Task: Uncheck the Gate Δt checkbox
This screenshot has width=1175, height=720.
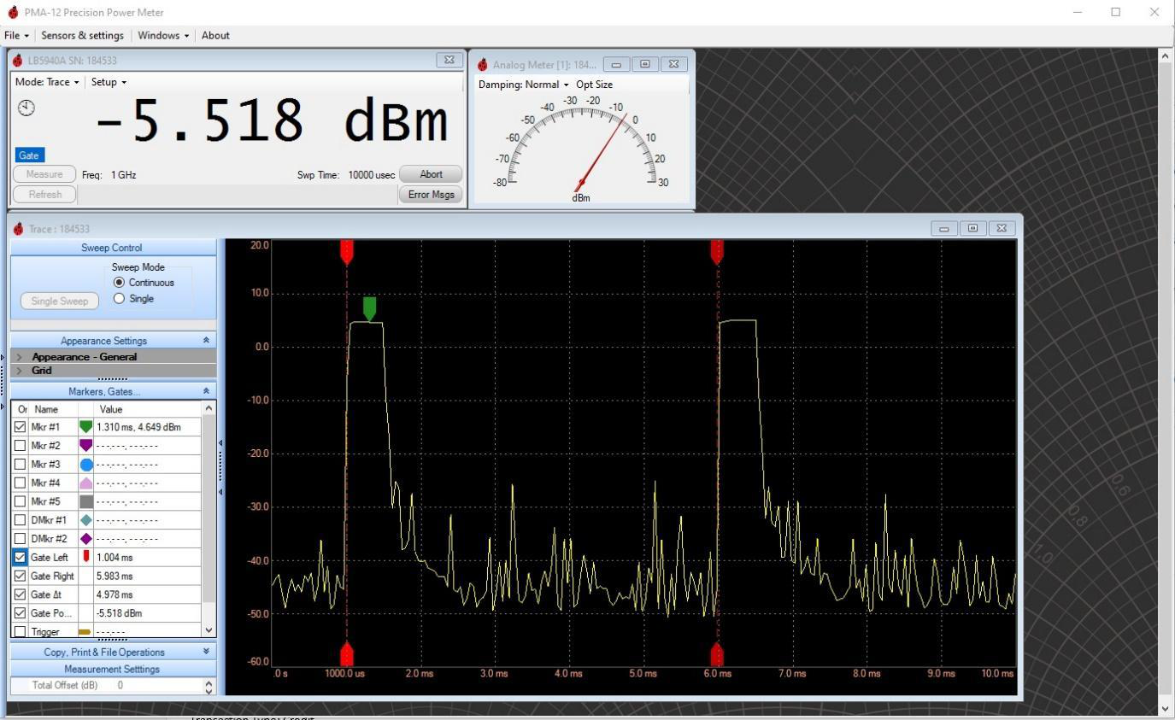Action: coord(21,594)
